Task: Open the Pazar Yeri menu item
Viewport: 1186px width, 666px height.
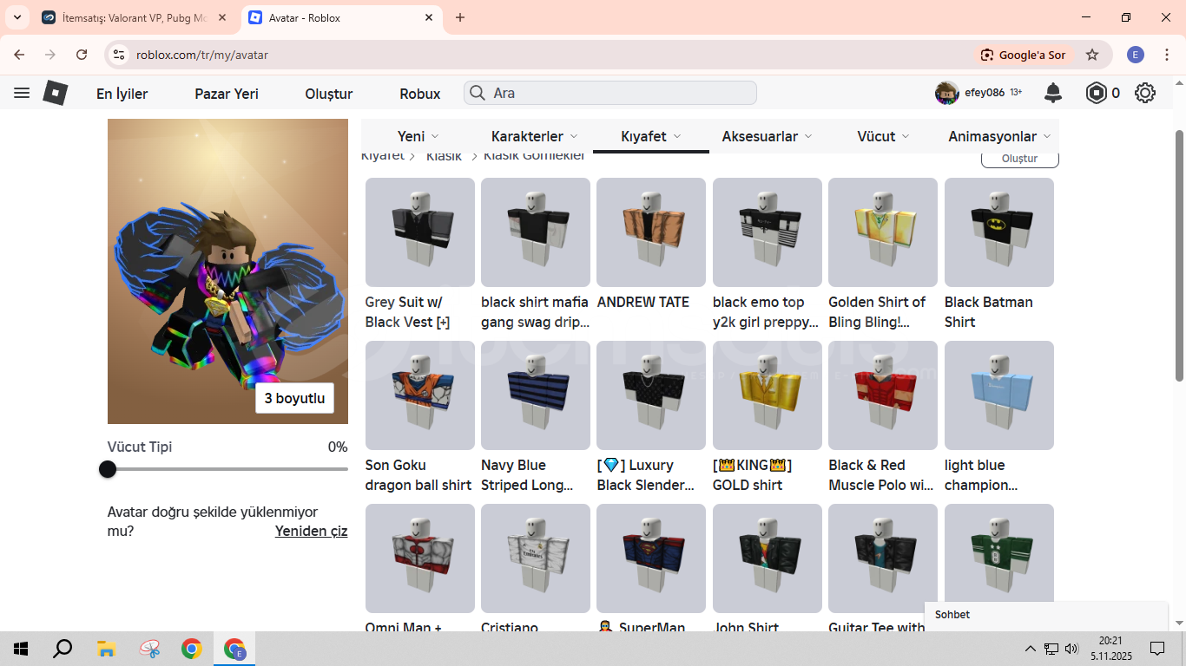Action: click(x=227, y=94)
